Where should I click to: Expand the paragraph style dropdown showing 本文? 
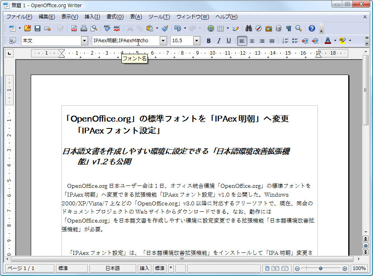(84, 40)
